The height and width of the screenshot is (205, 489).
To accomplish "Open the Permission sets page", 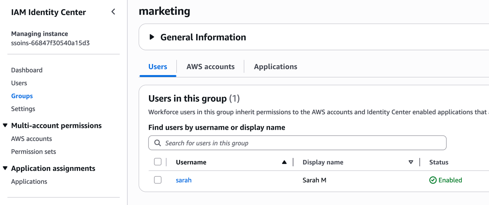I will [x=33, y=151].
